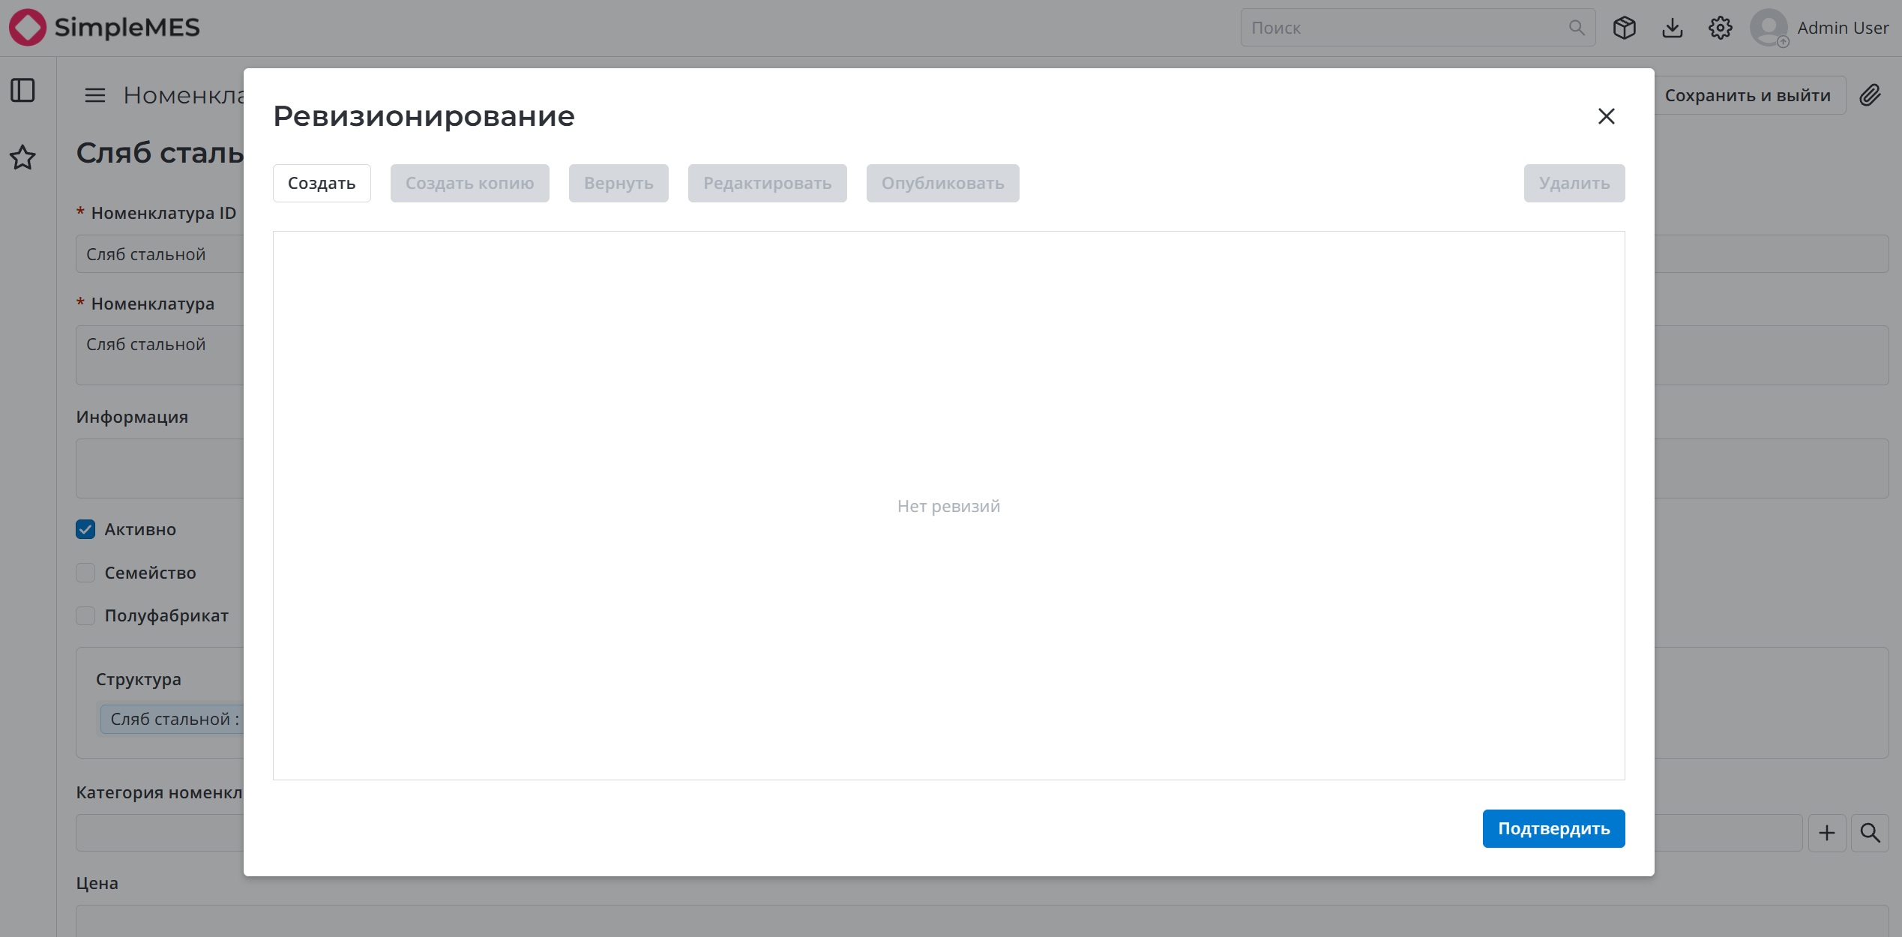Click the favorites star icon
1902x937 pixels.
(22, 157)
